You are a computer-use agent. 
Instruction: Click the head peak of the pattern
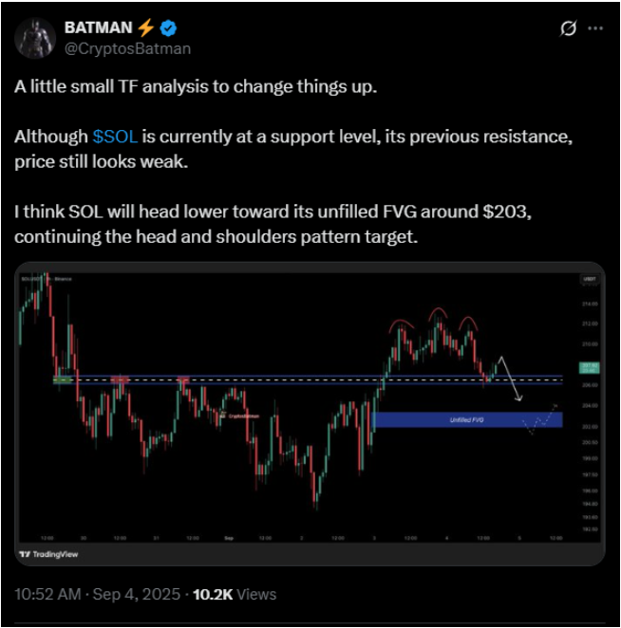pos(438,311)
